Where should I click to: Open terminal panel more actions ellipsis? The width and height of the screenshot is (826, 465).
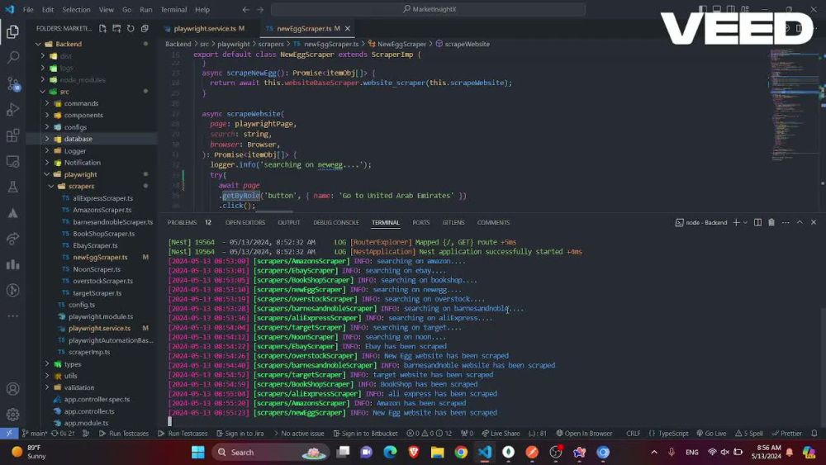tap(786, 222)
